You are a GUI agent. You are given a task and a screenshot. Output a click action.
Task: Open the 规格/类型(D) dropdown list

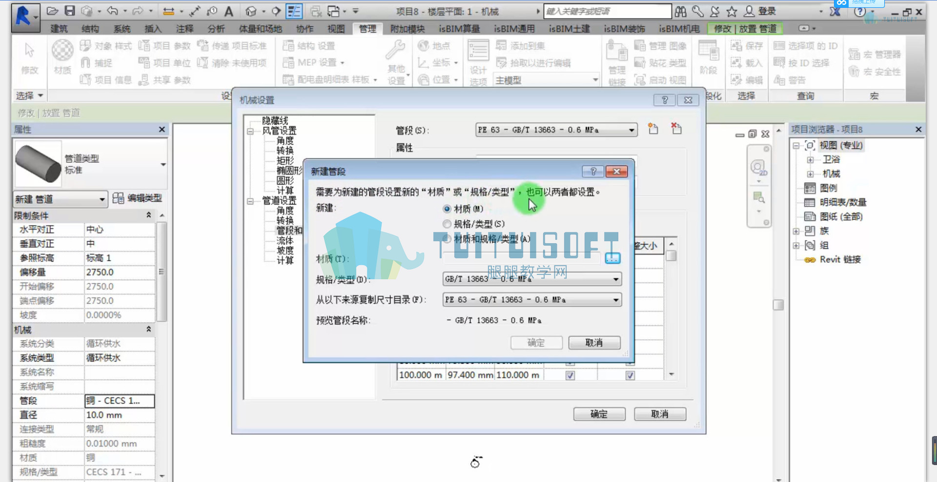tap(532, 279)
